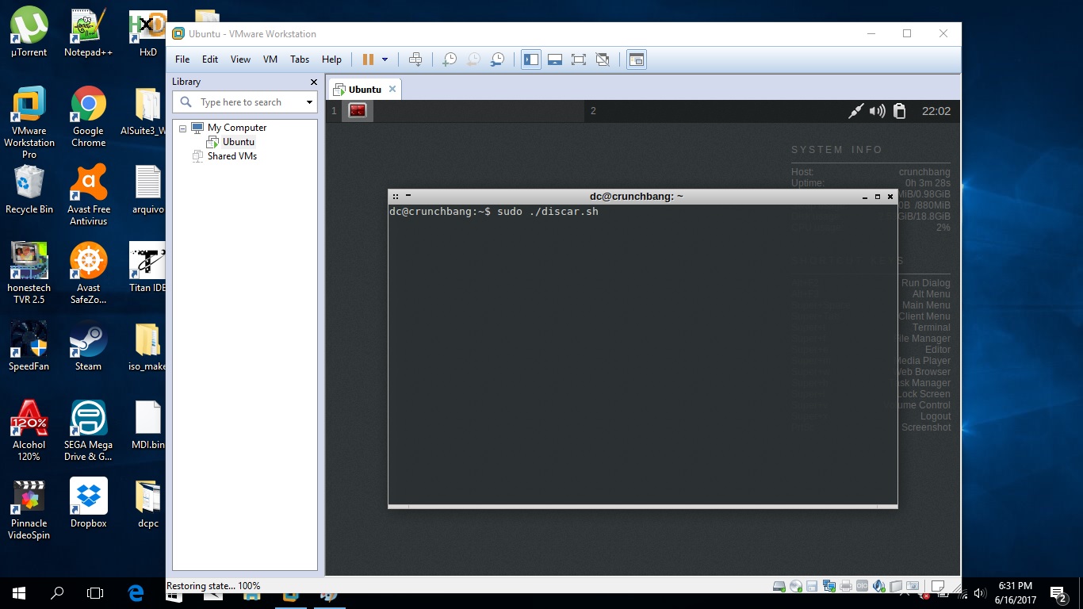Close the Library panel

pos(313,82)
